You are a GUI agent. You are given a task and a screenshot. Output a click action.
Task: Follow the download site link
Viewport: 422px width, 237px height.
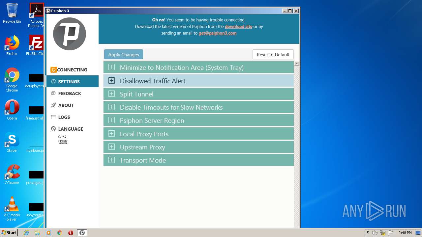coord(238,26)
